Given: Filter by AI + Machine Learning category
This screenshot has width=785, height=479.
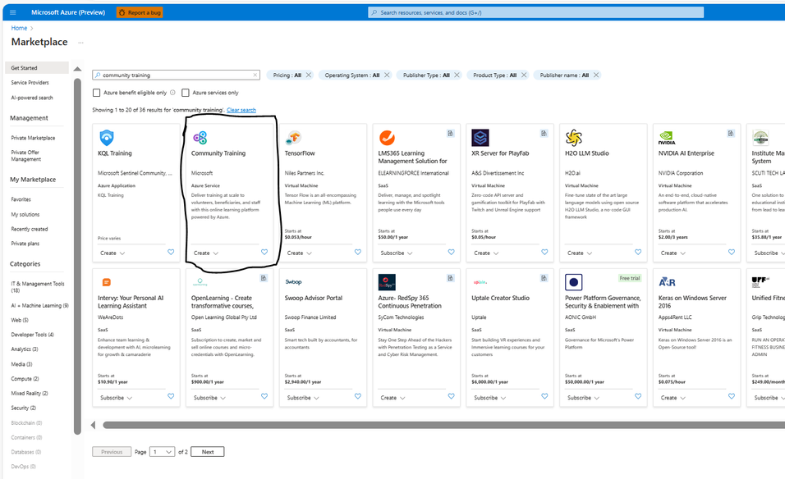Looking at the screenshot, I should [39, 305].
